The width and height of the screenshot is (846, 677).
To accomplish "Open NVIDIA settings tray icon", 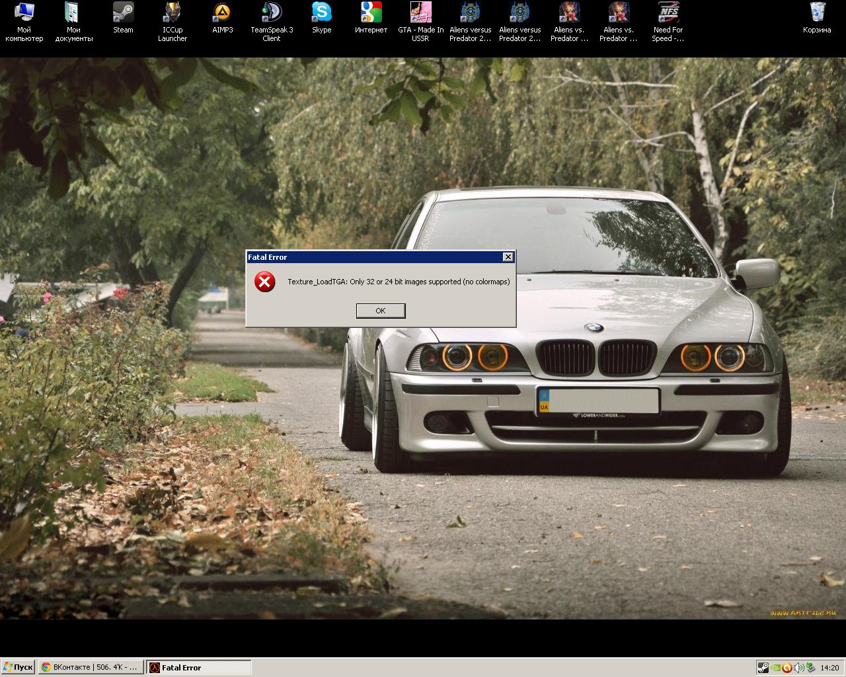I will point(775,668).
